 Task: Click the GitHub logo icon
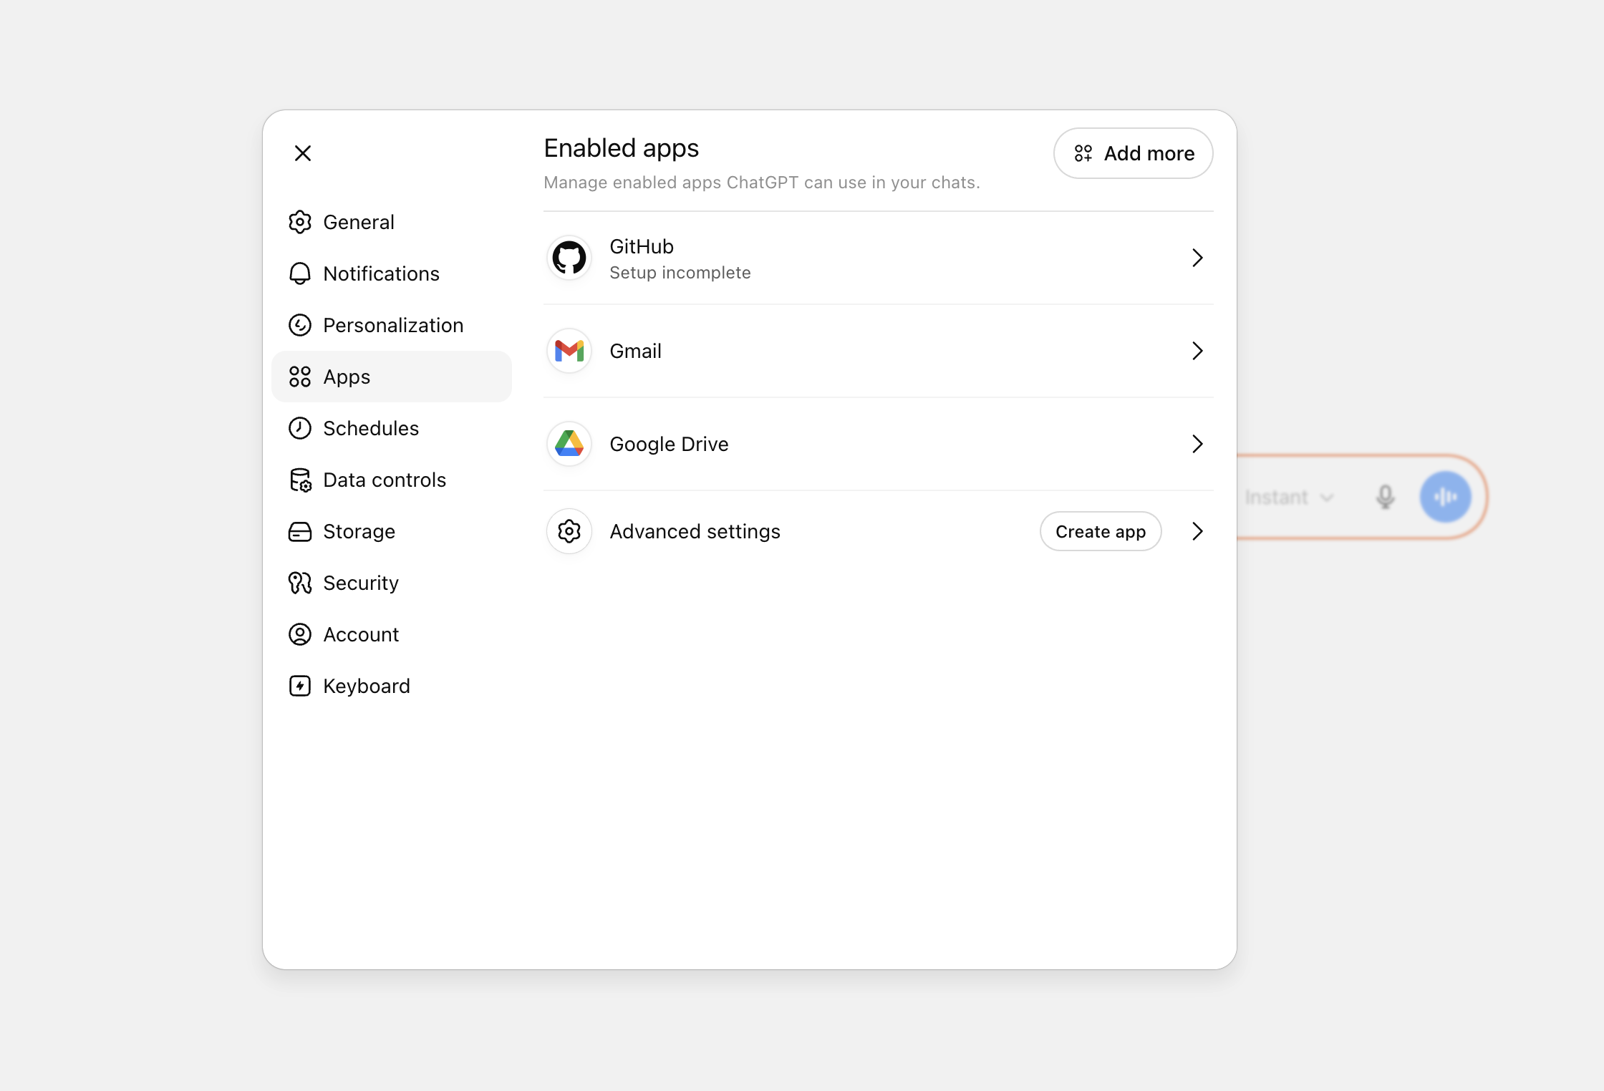pos(569,258)
